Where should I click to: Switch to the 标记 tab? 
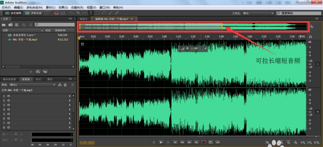pos(38,79)
